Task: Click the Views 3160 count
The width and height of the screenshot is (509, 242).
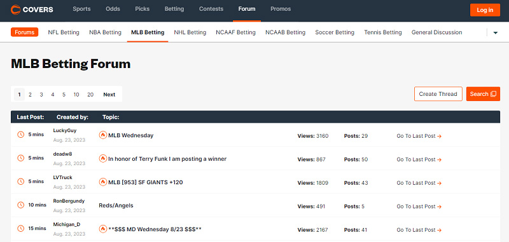Action: click(x=313, y=136)
